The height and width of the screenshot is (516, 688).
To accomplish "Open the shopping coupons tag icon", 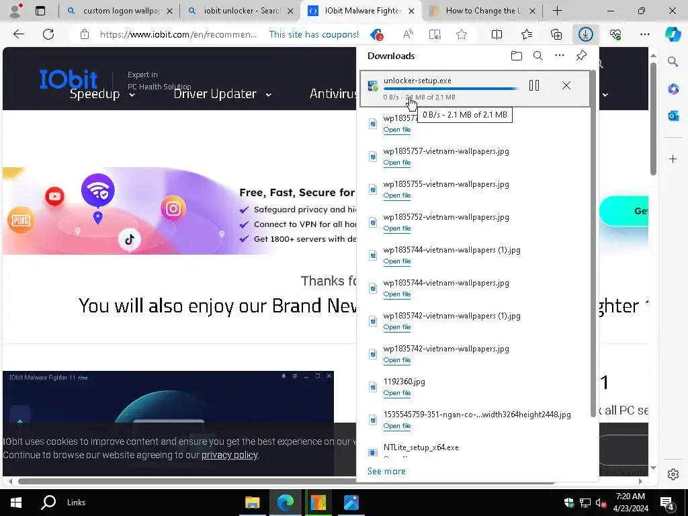I will (x=376, y=34).
